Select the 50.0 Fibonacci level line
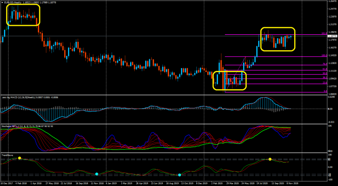The height and width of the screenshot is (186, 338). click(x=276, y=75)
